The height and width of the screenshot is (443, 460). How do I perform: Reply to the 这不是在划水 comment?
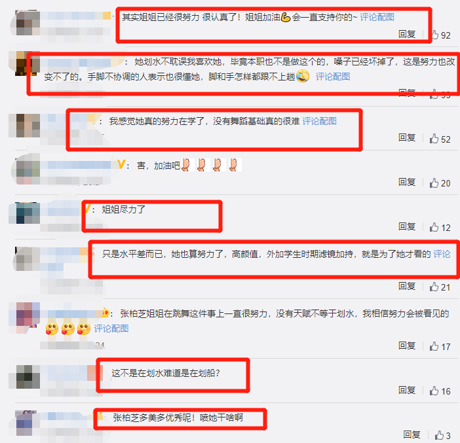coord(407,390)
